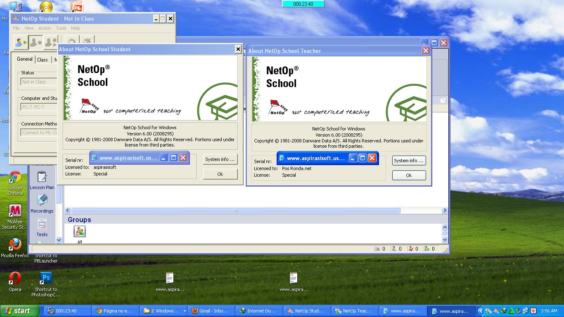Click Groups pane scroll up arrow

(445, 227)
